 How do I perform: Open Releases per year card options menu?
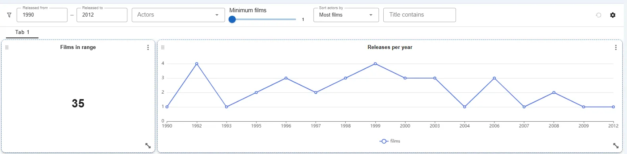coord(616,47)
